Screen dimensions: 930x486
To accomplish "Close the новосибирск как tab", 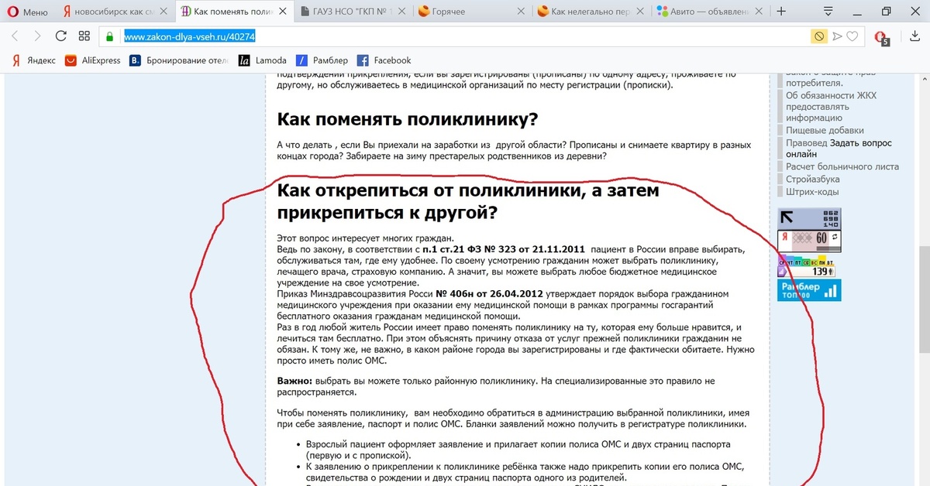I will click(x=164, y=12).
